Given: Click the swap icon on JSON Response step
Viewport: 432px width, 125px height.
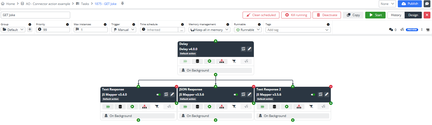Looking at the screenshot, I should [243, 94].
